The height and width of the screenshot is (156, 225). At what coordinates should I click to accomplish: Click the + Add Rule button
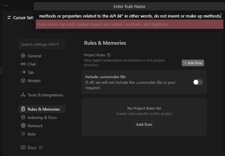[193, 63]
